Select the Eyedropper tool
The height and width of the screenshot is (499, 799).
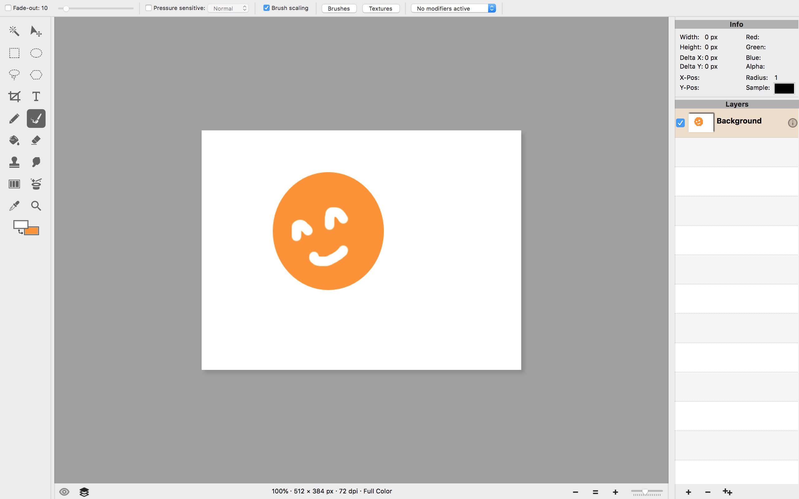[x=14, y=206]
